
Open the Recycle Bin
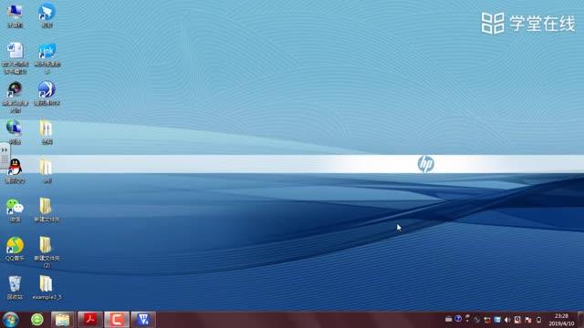(15, 288)
